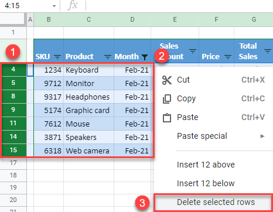Viewport: 273px width, 212px height.
Task: Click into the formula bar field
Action: click(179, 6)
